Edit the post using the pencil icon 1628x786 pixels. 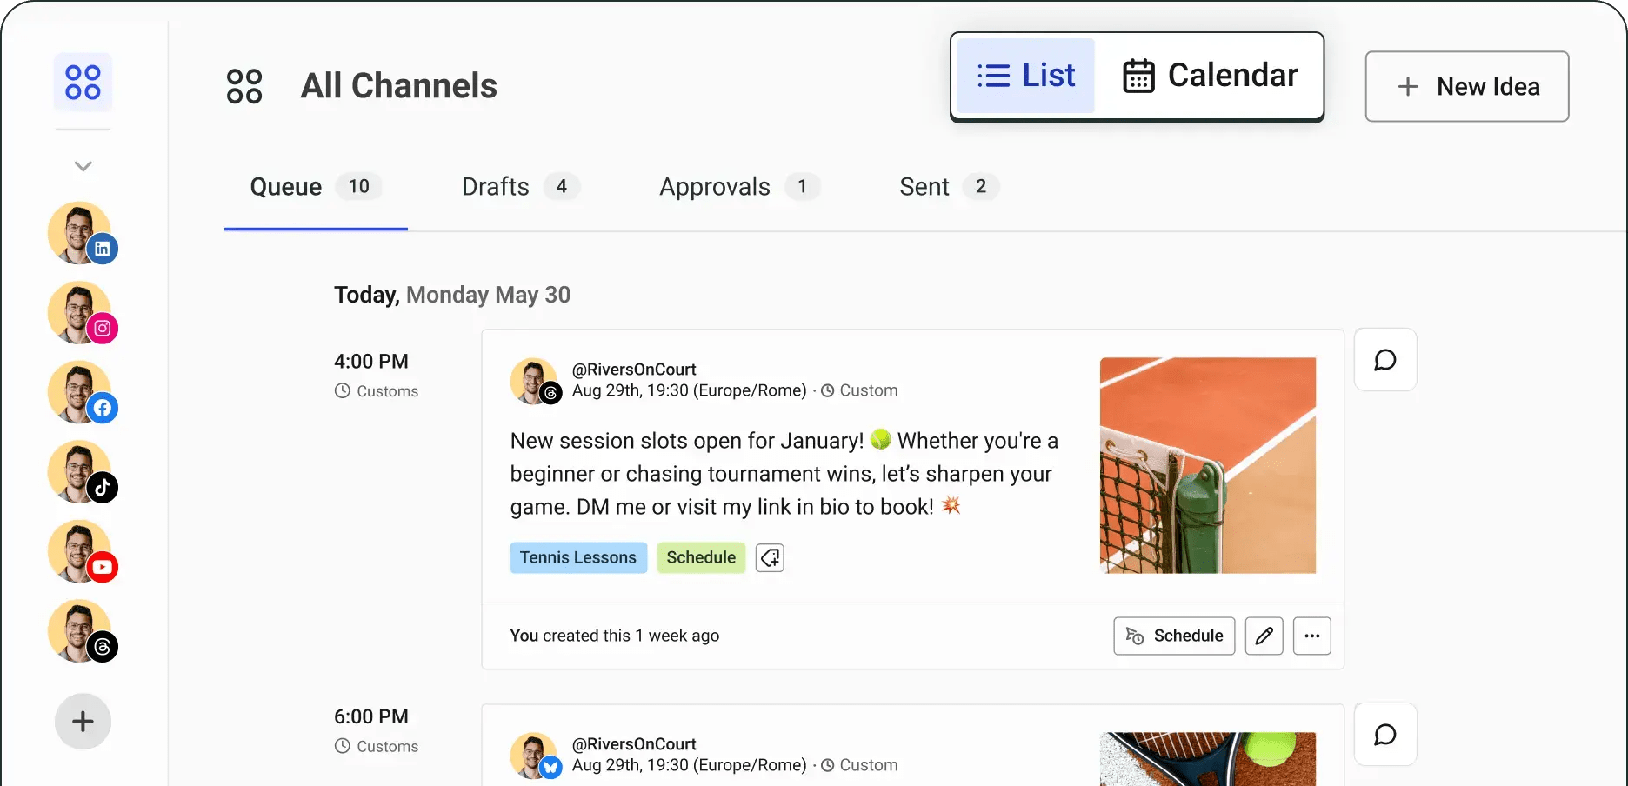pos(1264,636)
